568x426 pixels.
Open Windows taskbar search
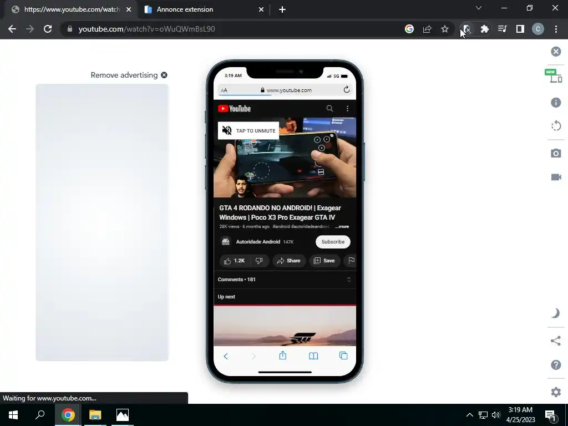(40, 415)
